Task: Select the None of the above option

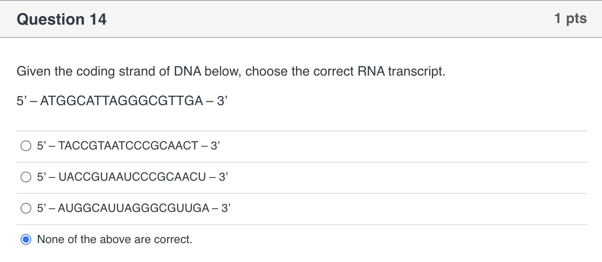Action: pos(25,239)
